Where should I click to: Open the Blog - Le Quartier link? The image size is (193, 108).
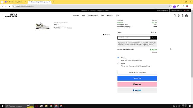click(x=163, y=10)
